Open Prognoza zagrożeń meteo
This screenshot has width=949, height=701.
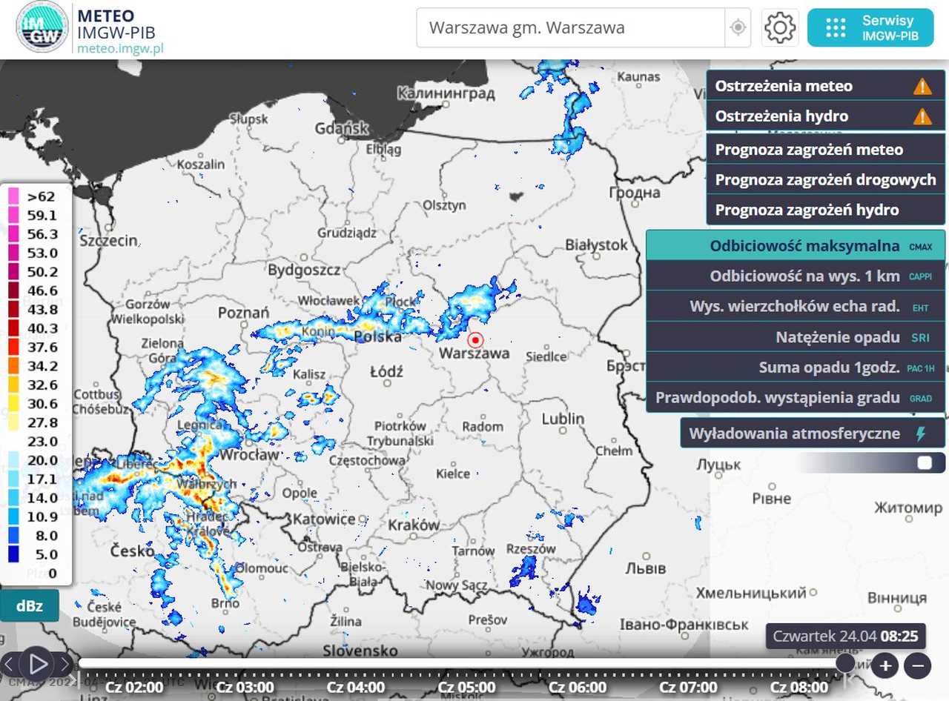(x=826, y=150)
